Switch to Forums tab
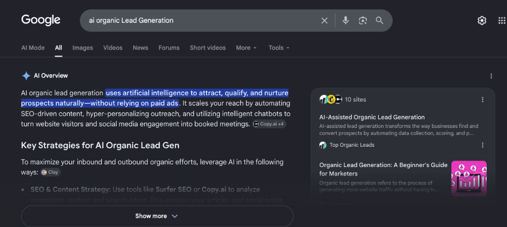The image size is (507, 227). (169, 48)
